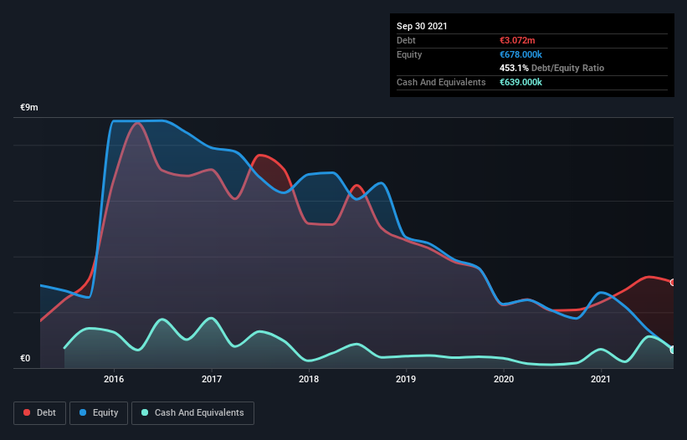This screenshot has height=440, width=687.
Task: Click the blue Equity legend dot
Action: click(83, 412)
